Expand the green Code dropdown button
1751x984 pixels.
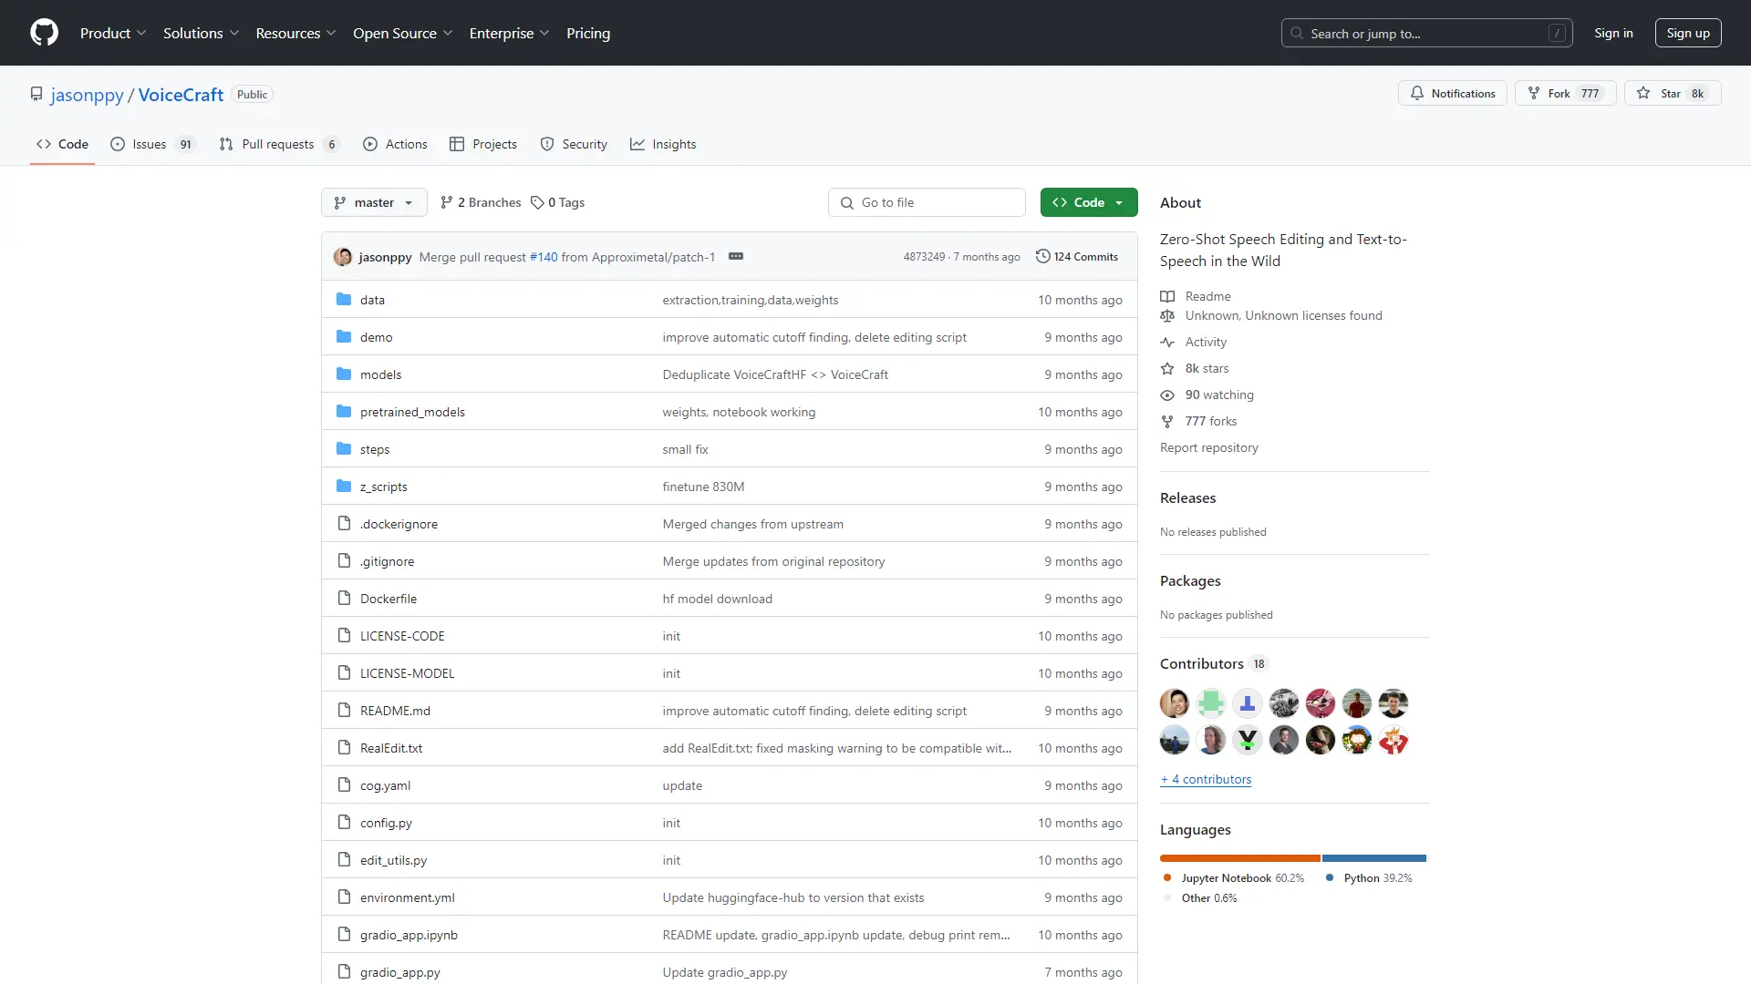click(x=1088, y=202)
